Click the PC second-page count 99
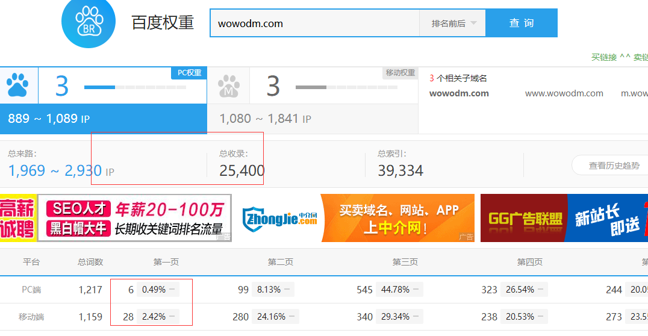This screenshot has height=336, width=648. pos(243,290)
